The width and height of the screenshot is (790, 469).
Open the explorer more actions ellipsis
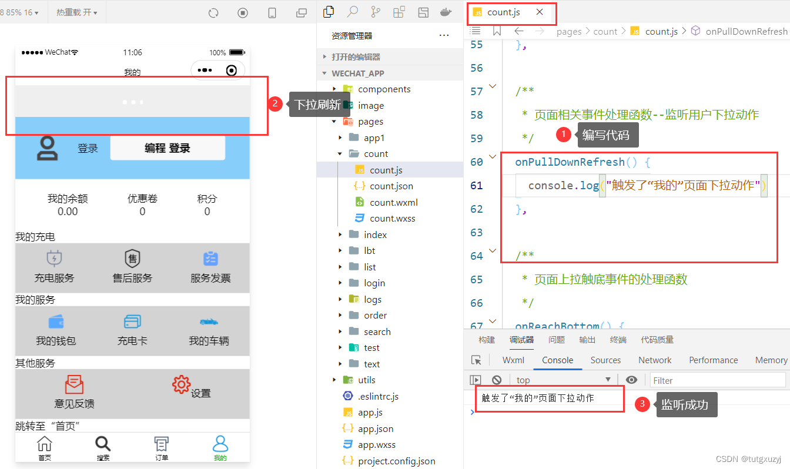click(x=444, y=36)
